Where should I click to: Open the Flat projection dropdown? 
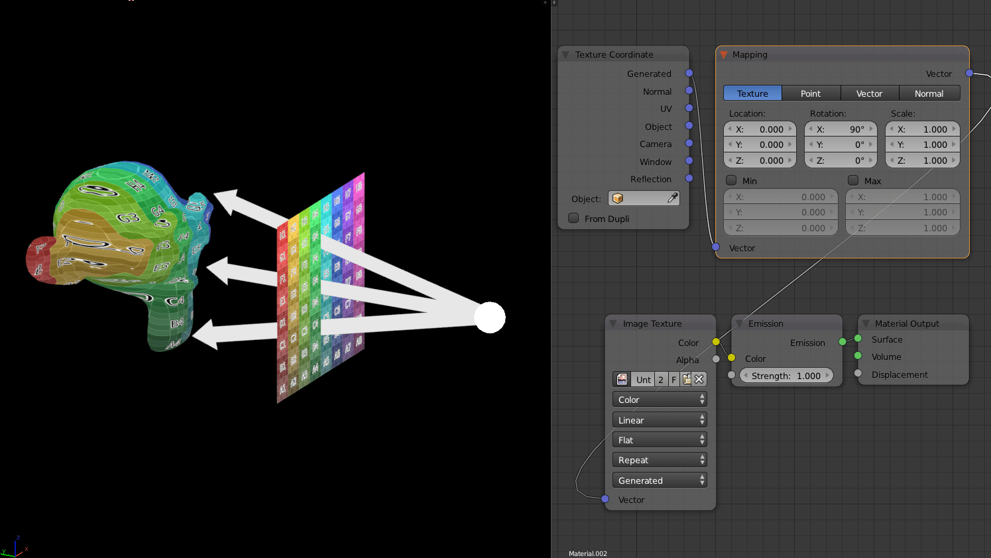pyautogui.click(x=660, y=439)
